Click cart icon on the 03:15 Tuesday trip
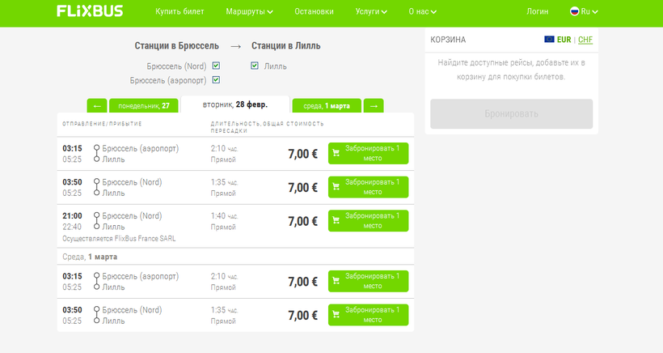This screenshot has height=353, width=663. [336, 154]
